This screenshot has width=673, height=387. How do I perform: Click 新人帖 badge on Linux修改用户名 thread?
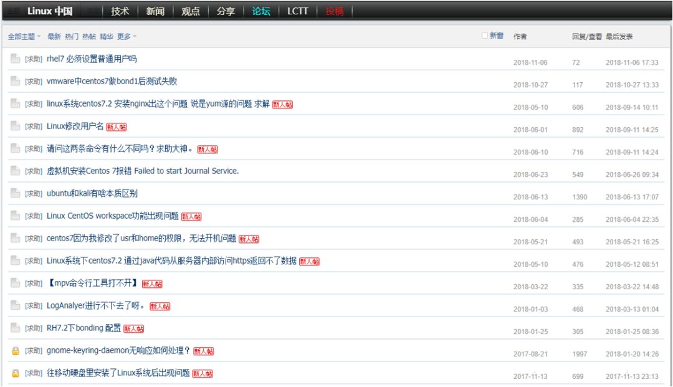pos(117,127)
